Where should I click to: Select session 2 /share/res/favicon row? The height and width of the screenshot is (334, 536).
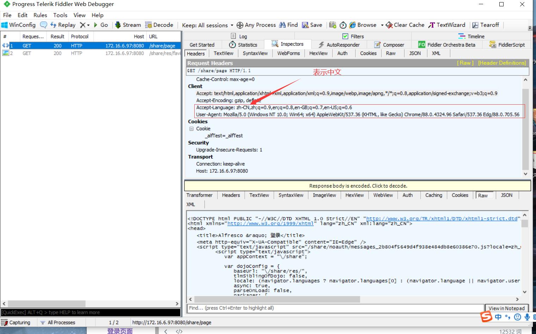point(91,53)
